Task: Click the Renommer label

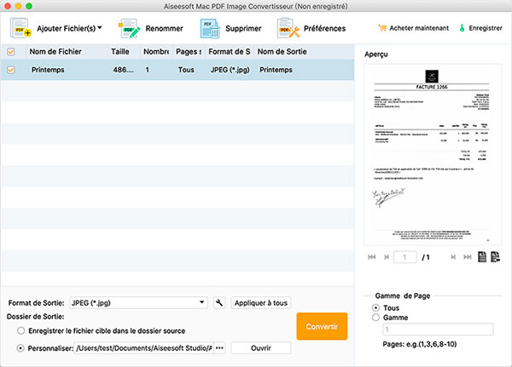Action: click(164, 29)
